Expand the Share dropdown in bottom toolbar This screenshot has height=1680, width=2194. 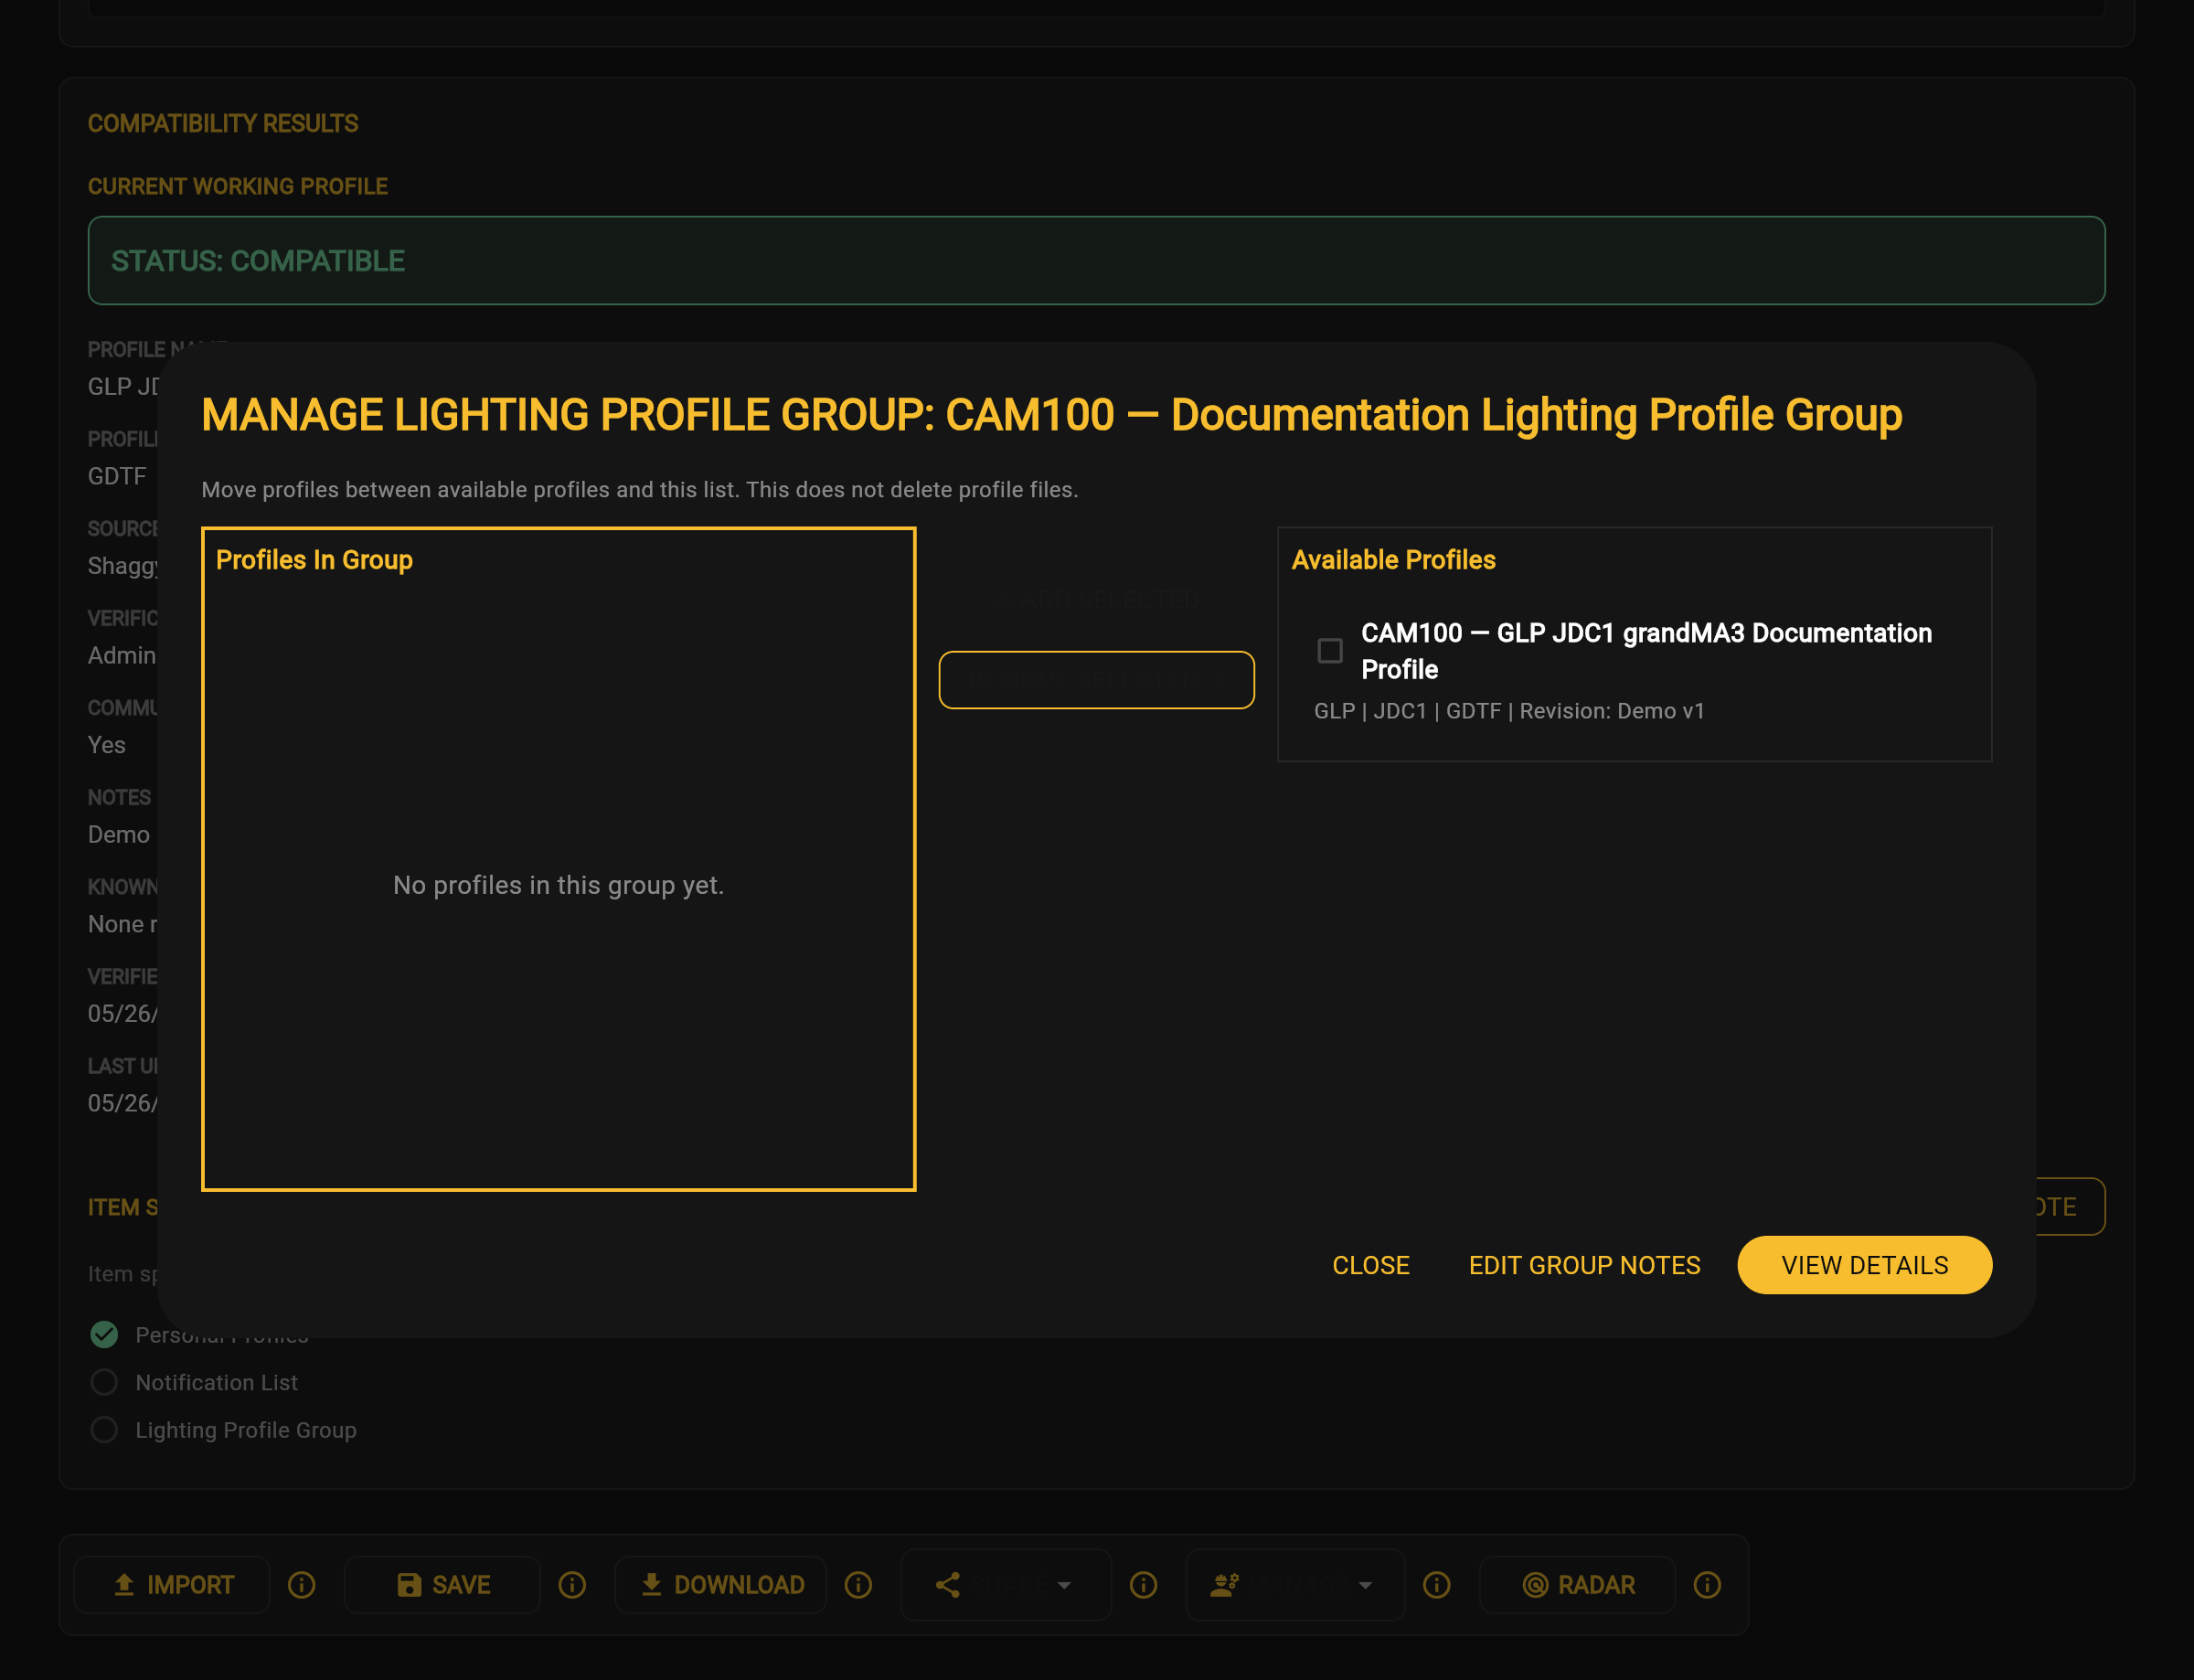coord(1006,1585)
